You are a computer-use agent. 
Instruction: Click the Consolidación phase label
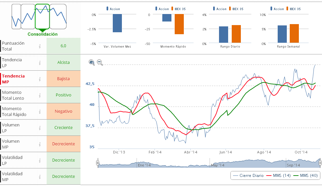[x=42, y=34]
